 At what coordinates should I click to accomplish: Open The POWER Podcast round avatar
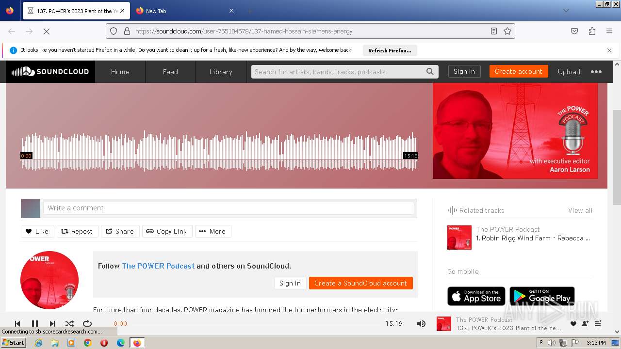[49, 280]
